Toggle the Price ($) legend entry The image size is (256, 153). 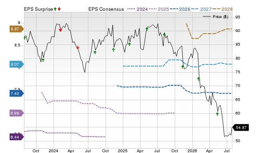216,16
